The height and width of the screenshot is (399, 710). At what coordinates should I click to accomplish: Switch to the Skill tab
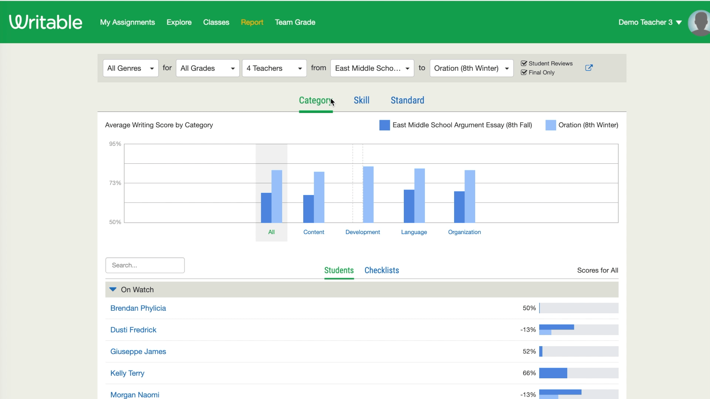click(361, 100)
